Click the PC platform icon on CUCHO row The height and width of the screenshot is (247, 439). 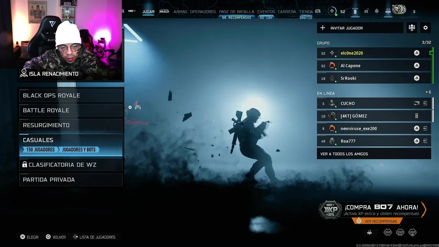click(x=417, y=103)
